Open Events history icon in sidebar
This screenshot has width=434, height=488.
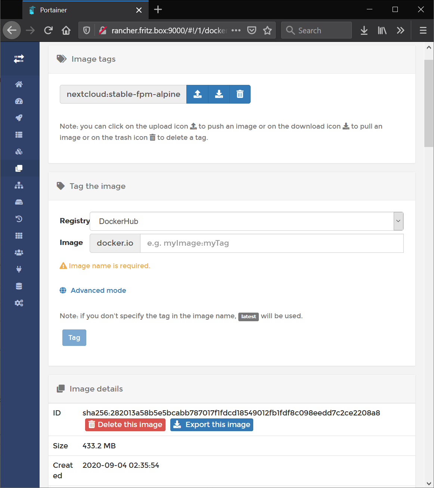coord(19,219)
